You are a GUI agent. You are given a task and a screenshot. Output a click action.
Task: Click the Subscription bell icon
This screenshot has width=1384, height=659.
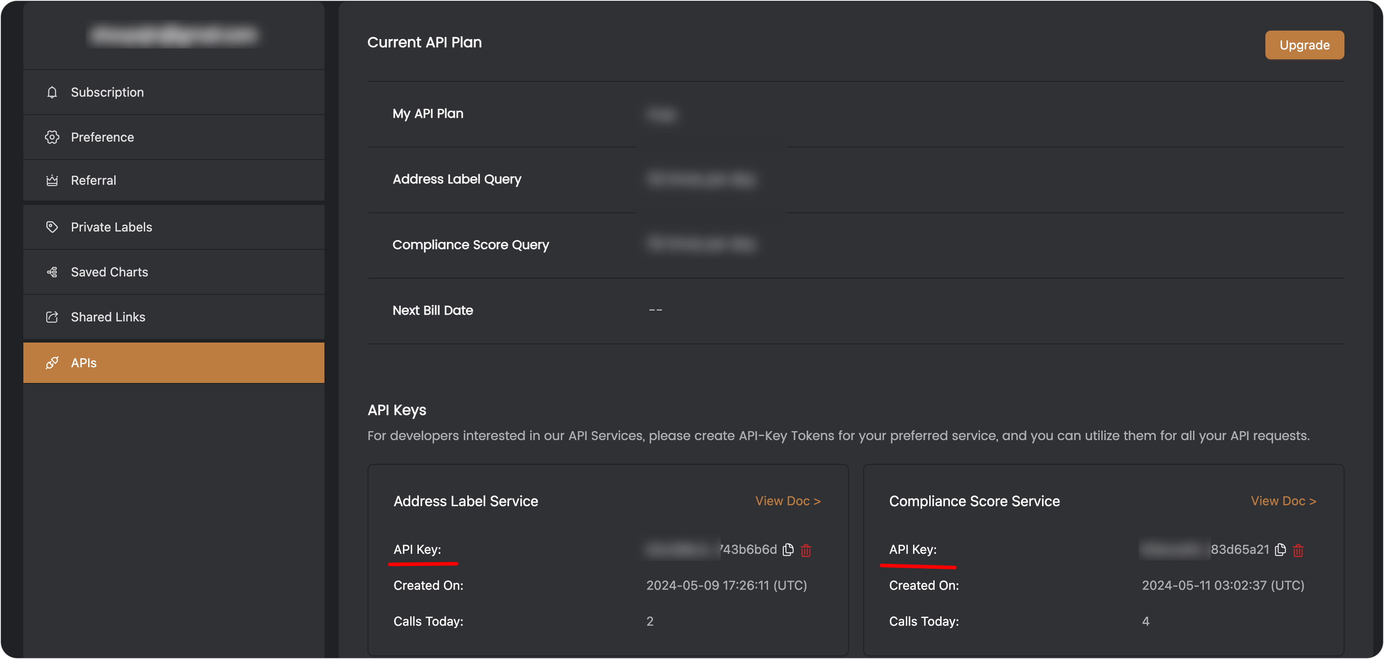(52, 93)
